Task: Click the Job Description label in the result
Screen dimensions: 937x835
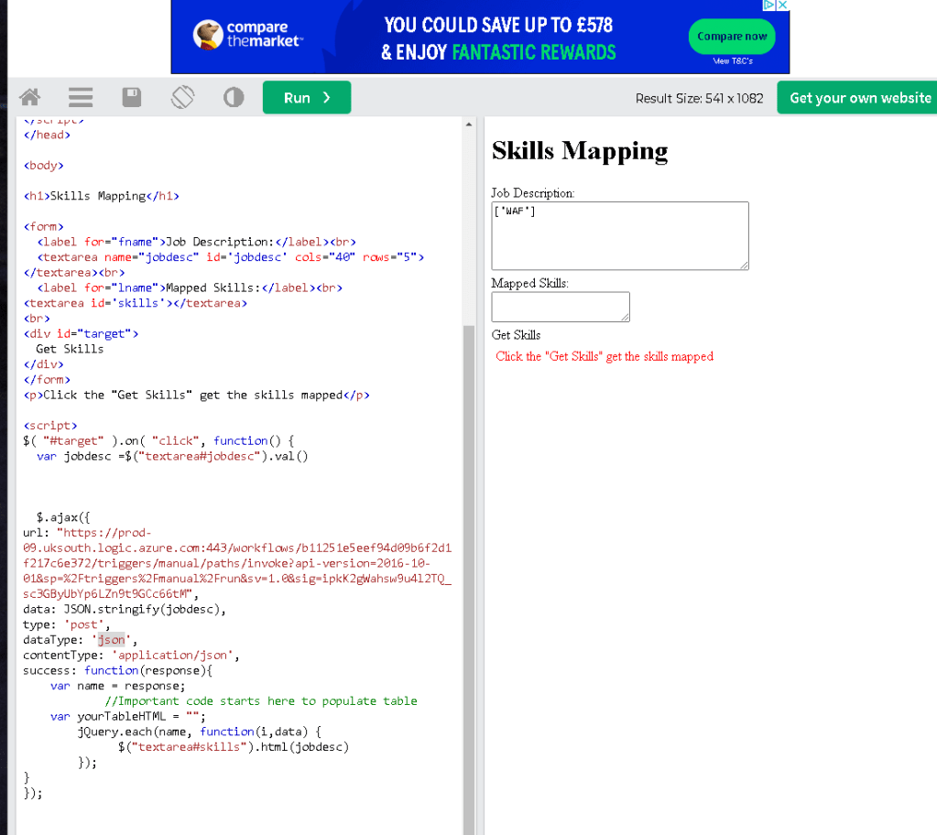Action: [x=532, y=193]
